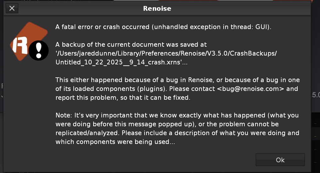
Task: Click the "which components were being used..." line
Action: click(115, 142)
